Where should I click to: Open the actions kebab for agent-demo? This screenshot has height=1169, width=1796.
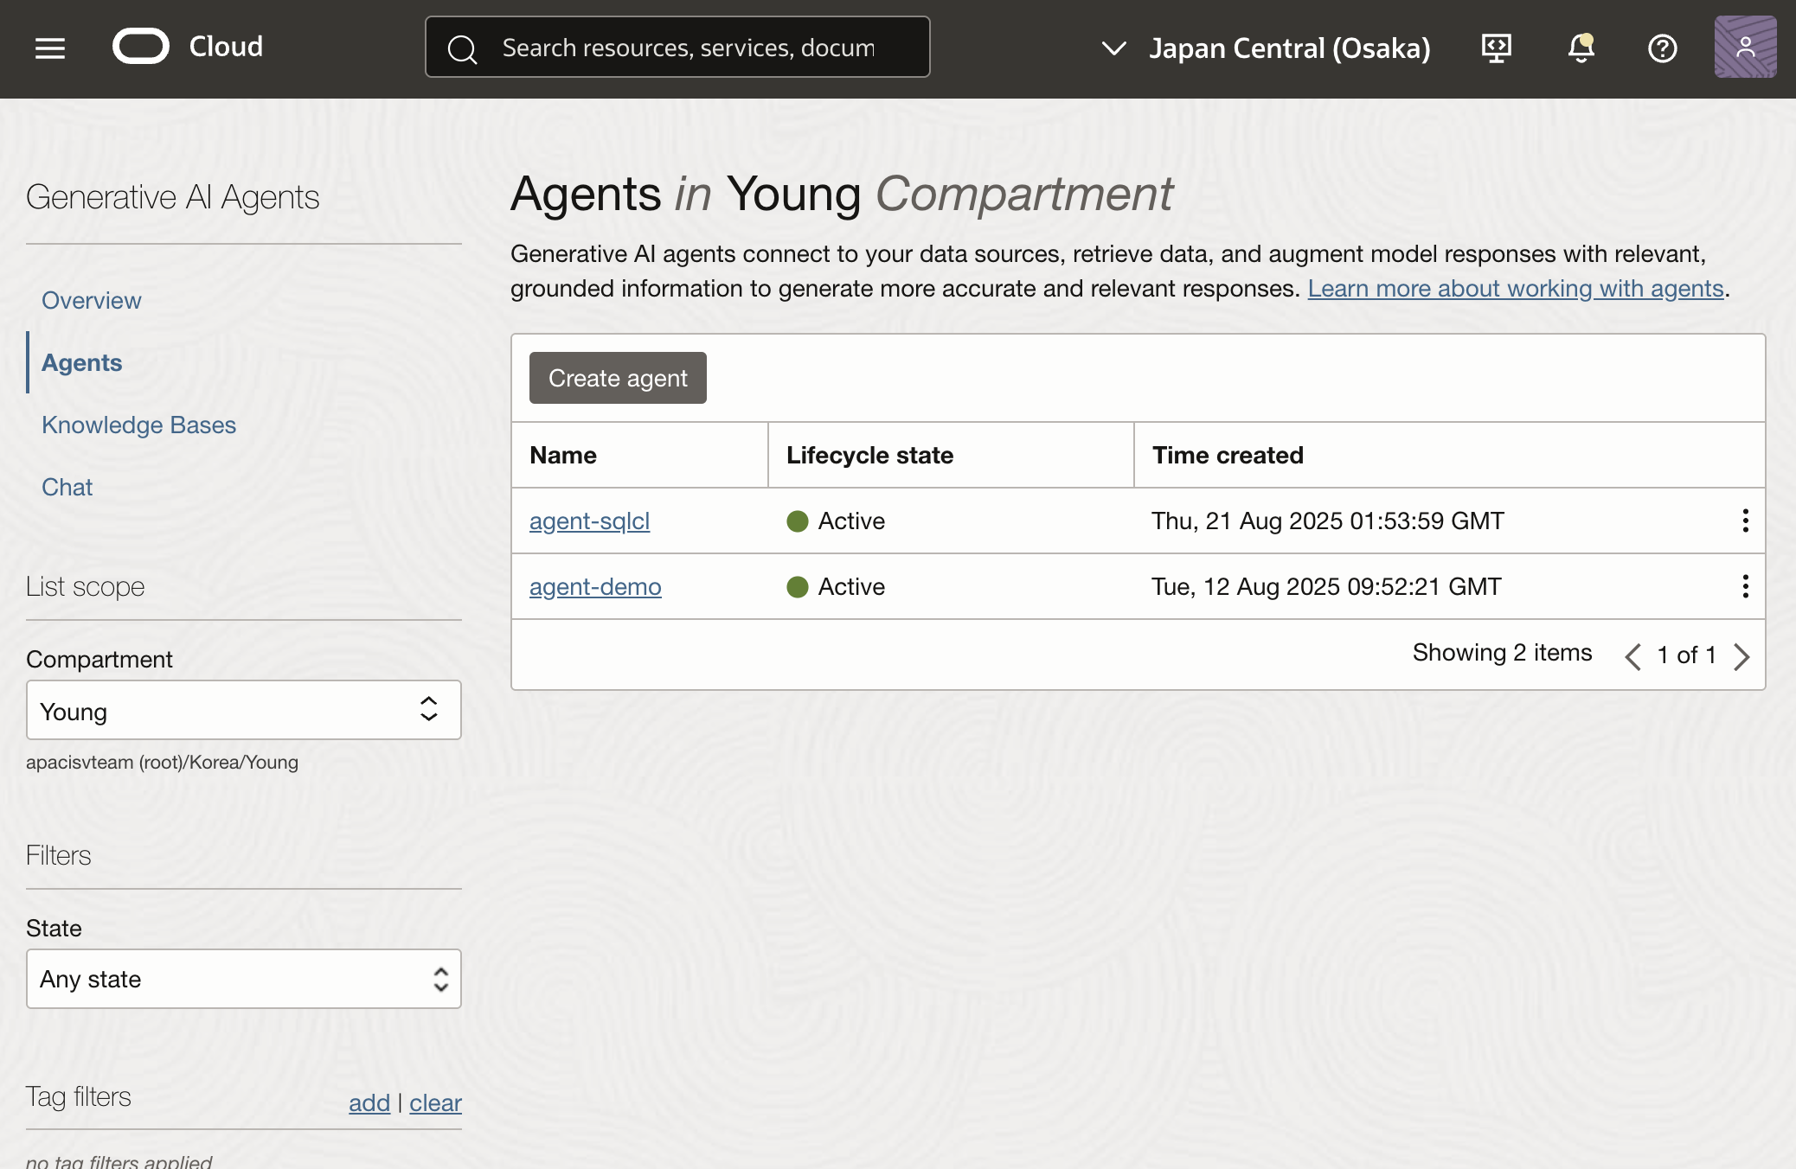point(1745,586)
